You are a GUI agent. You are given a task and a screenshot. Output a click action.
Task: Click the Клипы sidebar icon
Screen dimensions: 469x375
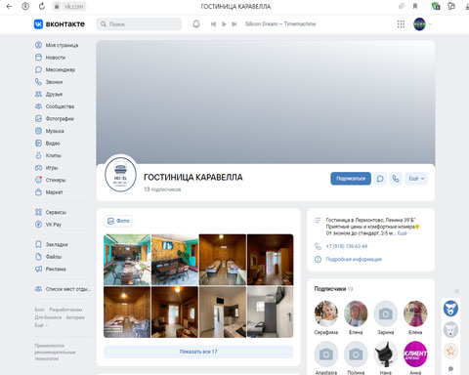(x=38, y=155)
